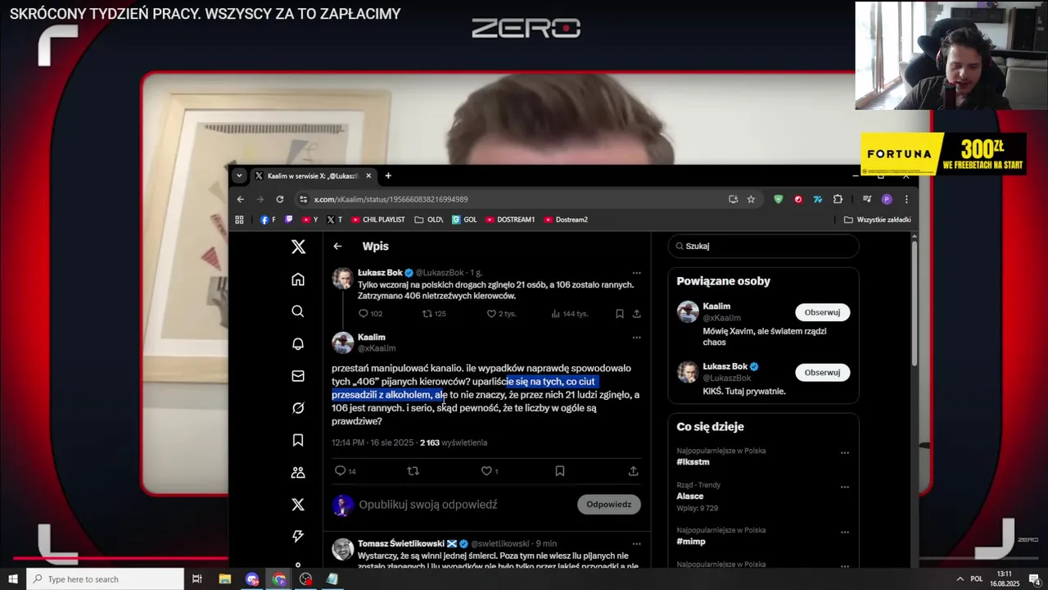Bookmark the Kaalim post
1048x590 pixels.
(x=560, y=471)
